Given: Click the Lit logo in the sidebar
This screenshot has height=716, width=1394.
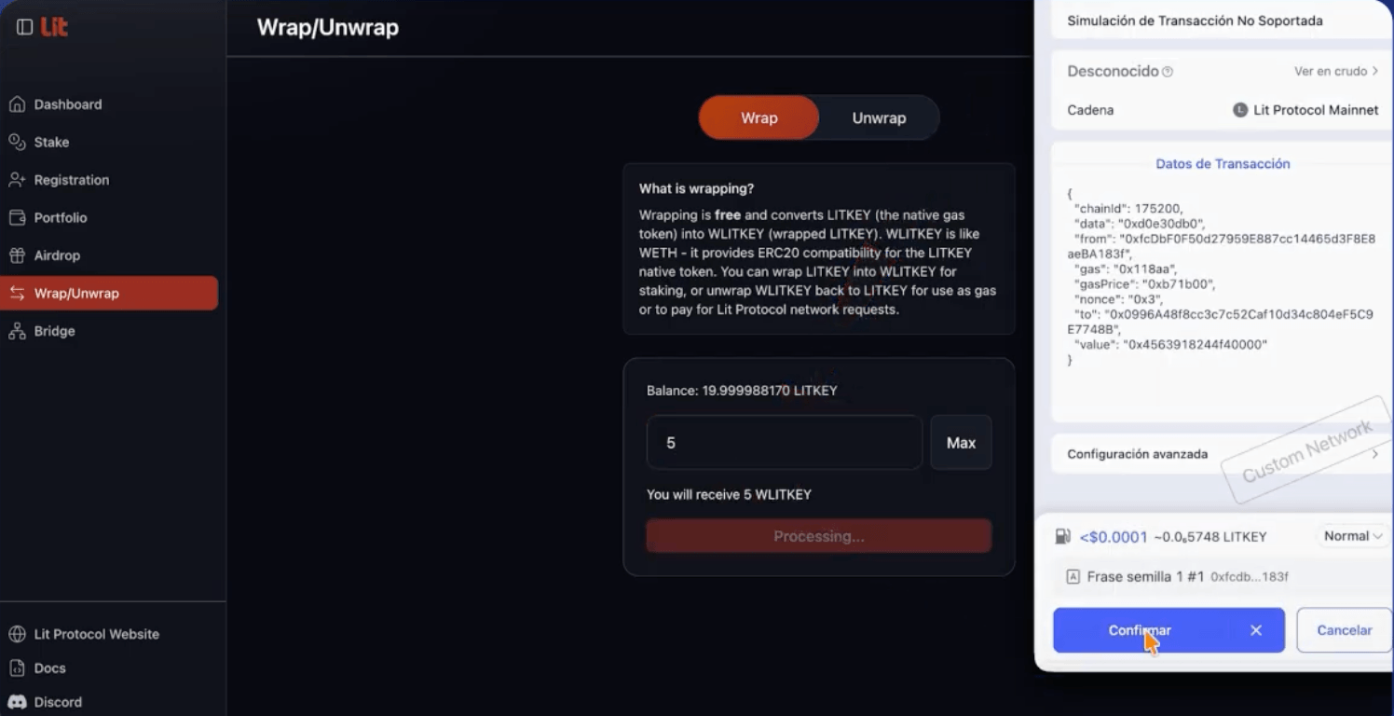Looking at the screenshot, I should (x=55, y=27).
